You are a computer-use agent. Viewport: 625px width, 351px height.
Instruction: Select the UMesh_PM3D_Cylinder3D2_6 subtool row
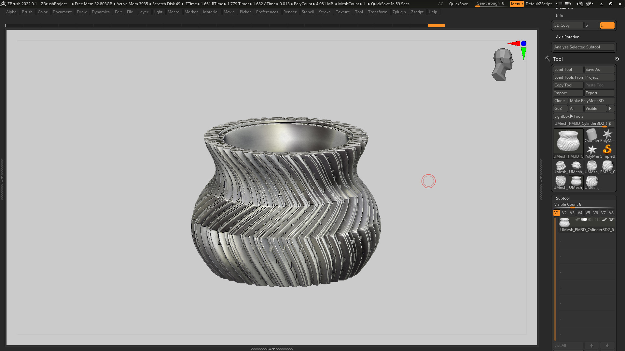coord(587,225)
